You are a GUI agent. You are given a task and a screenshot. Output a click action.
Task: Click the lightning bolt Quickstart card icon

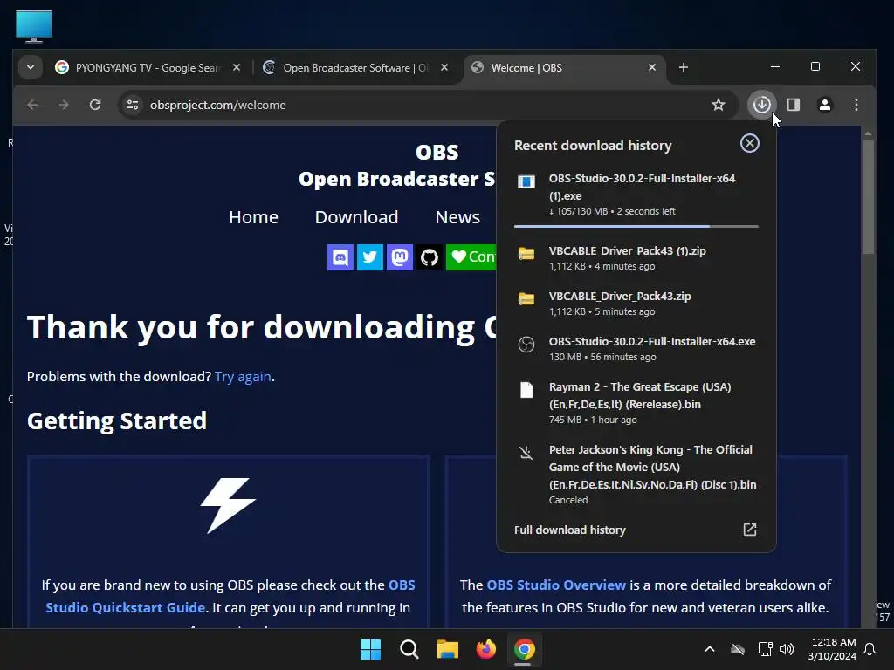(228, 505)
